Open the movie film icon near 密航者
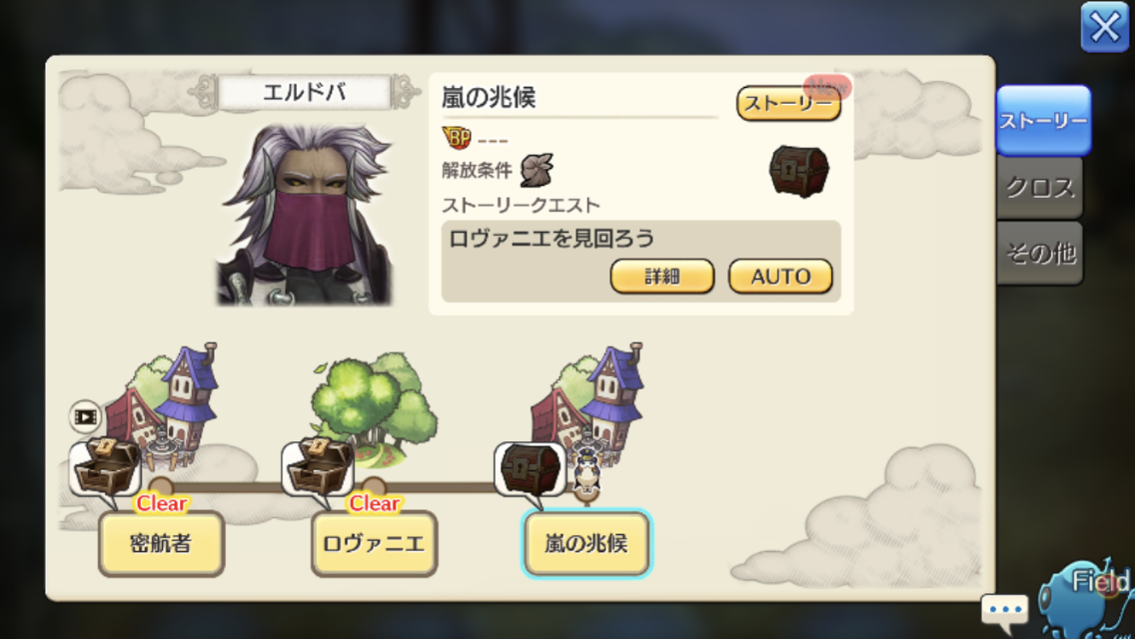1135x639 pixels. pyautogui.click(x=85, y=416)
